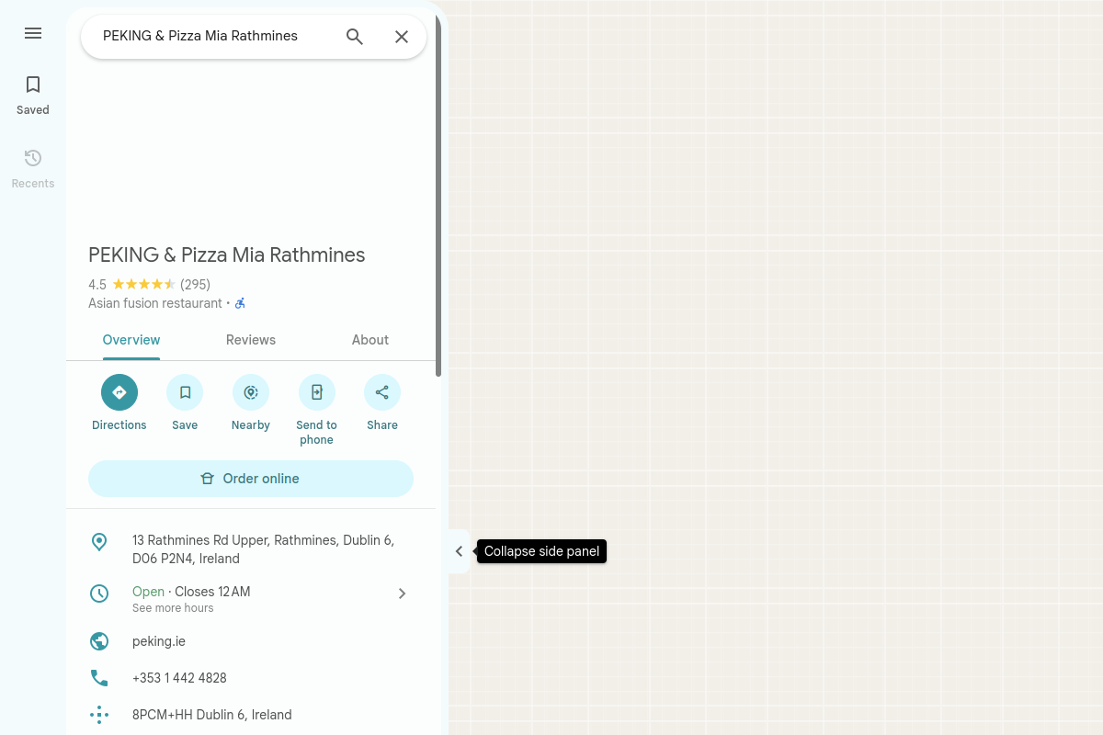1103x735 pixels.
Task: Copy plus code 8PCM+HH Dublin 6
Action: [x=212, y=715]
